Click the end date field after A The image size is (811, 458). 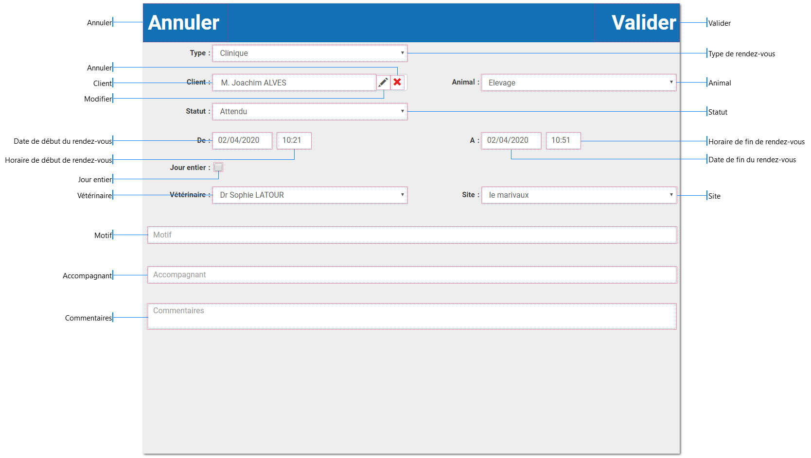pyautogui.click(x=511, y=140)
